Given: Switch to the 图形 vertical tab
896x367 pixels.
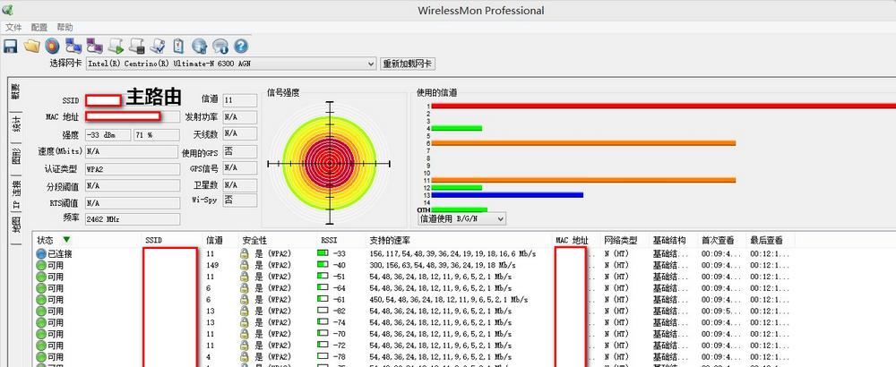Looking at the screenshot, I should coord(16,157).
